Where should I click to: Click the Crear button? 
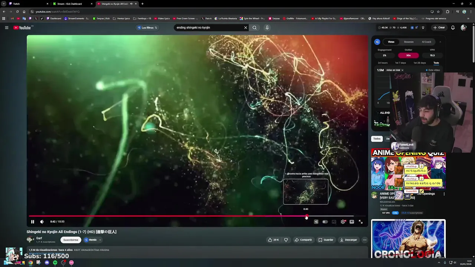[x=439, y=27]
